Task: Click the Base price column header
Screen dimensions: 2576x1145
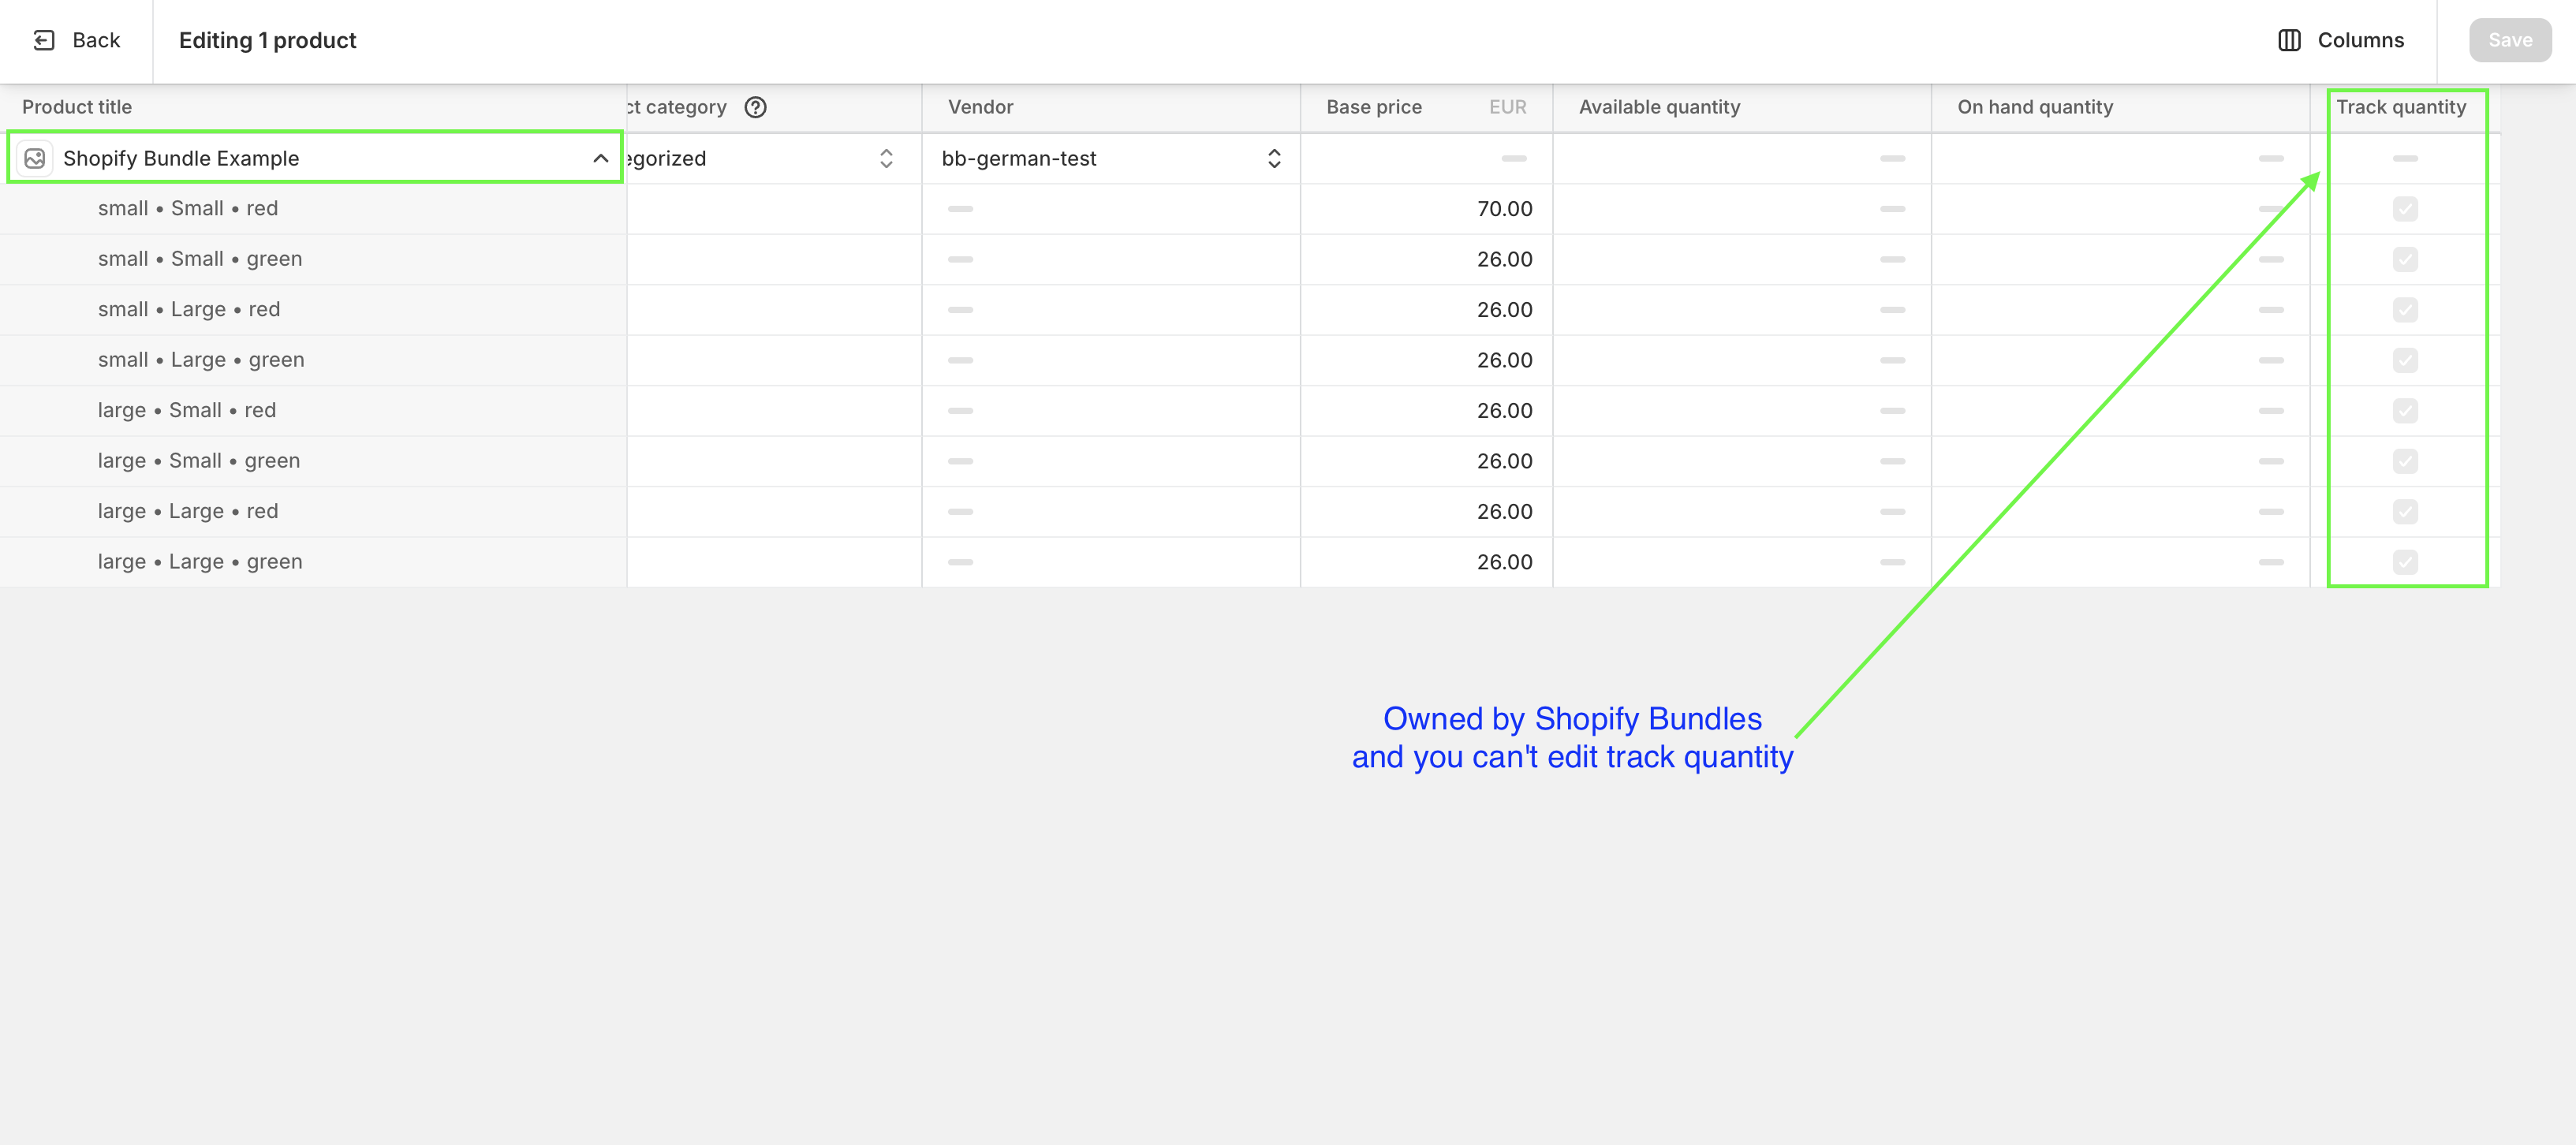Action: pos(1373,107)
